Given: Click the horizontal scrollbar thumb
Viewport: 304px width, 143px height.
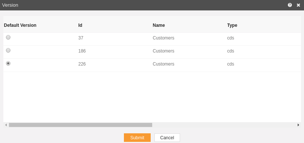Looking at the screenshot, I should 80,125.
